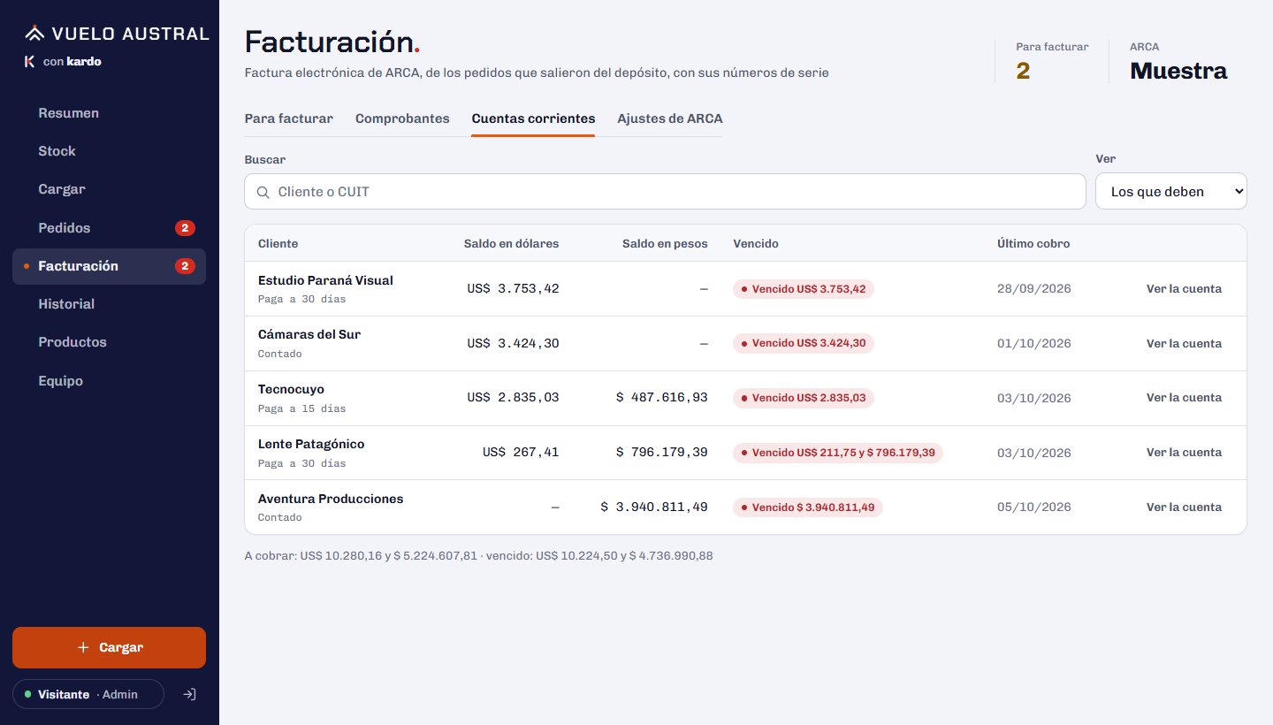The width and height of the screenshot is (1273, 725).
Task: Open Resumen in the sidebar
Action: click(x=109, y=113)
